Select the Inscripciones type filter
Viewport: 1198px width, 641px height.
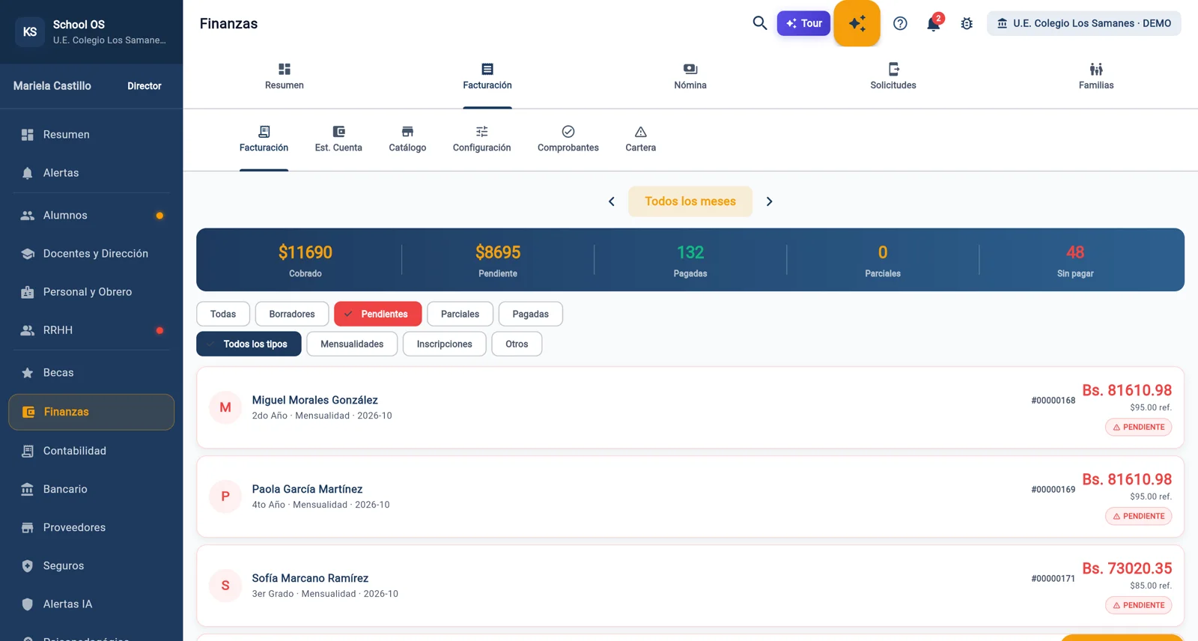coord(445,344)
